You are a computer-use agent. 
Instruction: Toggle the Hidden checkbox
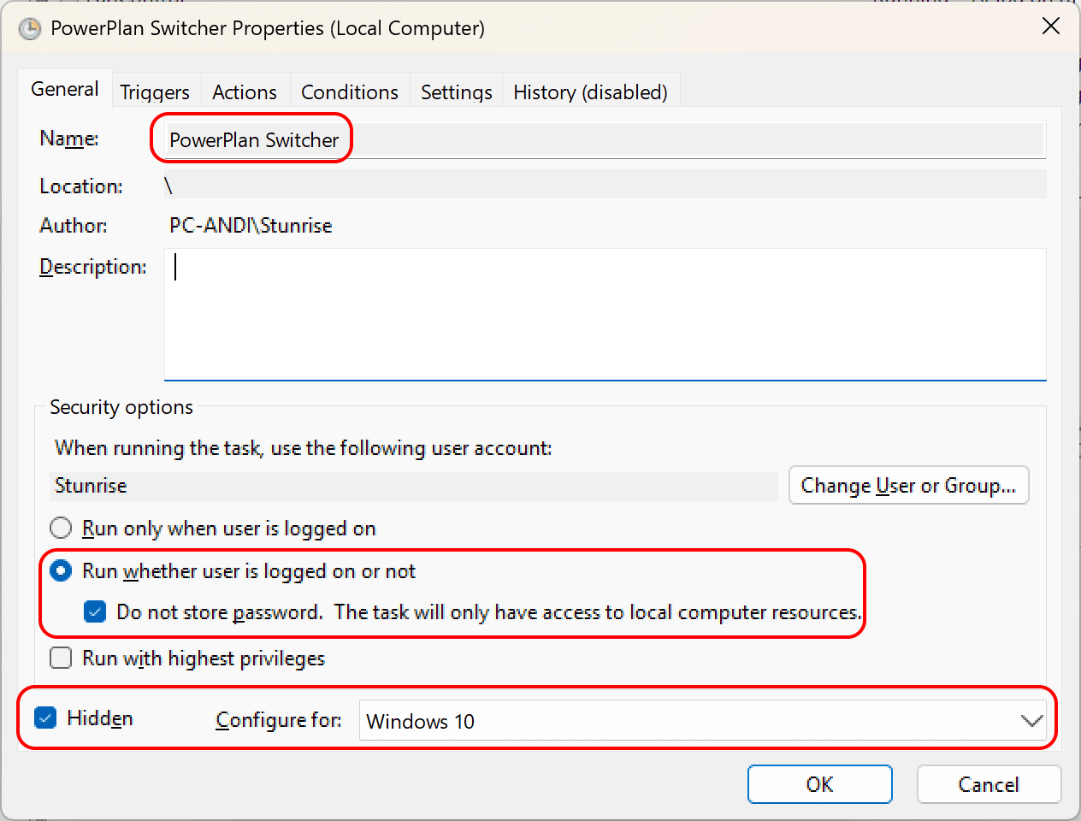coord(45,718)
